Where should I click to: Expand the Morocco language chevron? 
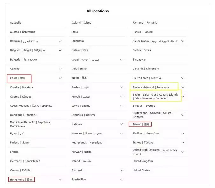coord(121,133)
